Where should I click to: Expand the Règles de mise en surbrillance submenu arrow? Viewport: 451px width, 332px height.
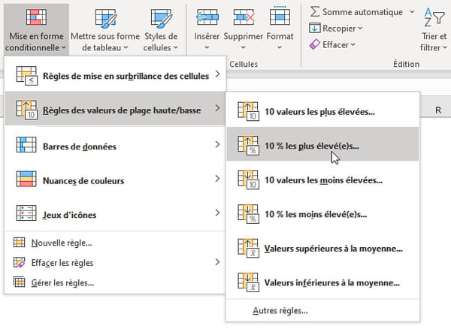click(x=217, y=74)
